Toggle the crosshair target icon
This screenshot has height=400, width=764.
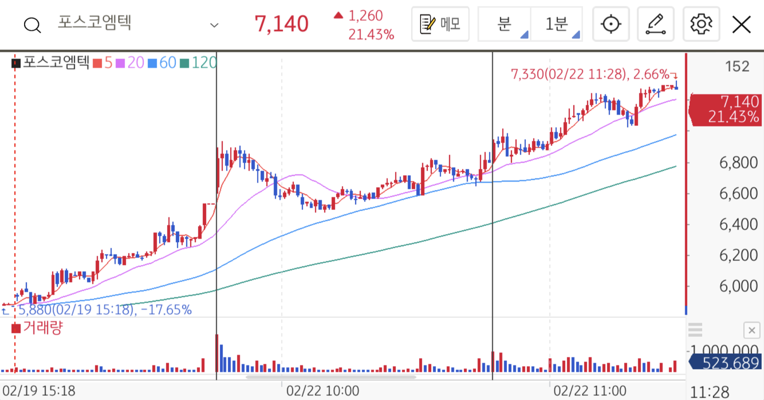point(611,24)
